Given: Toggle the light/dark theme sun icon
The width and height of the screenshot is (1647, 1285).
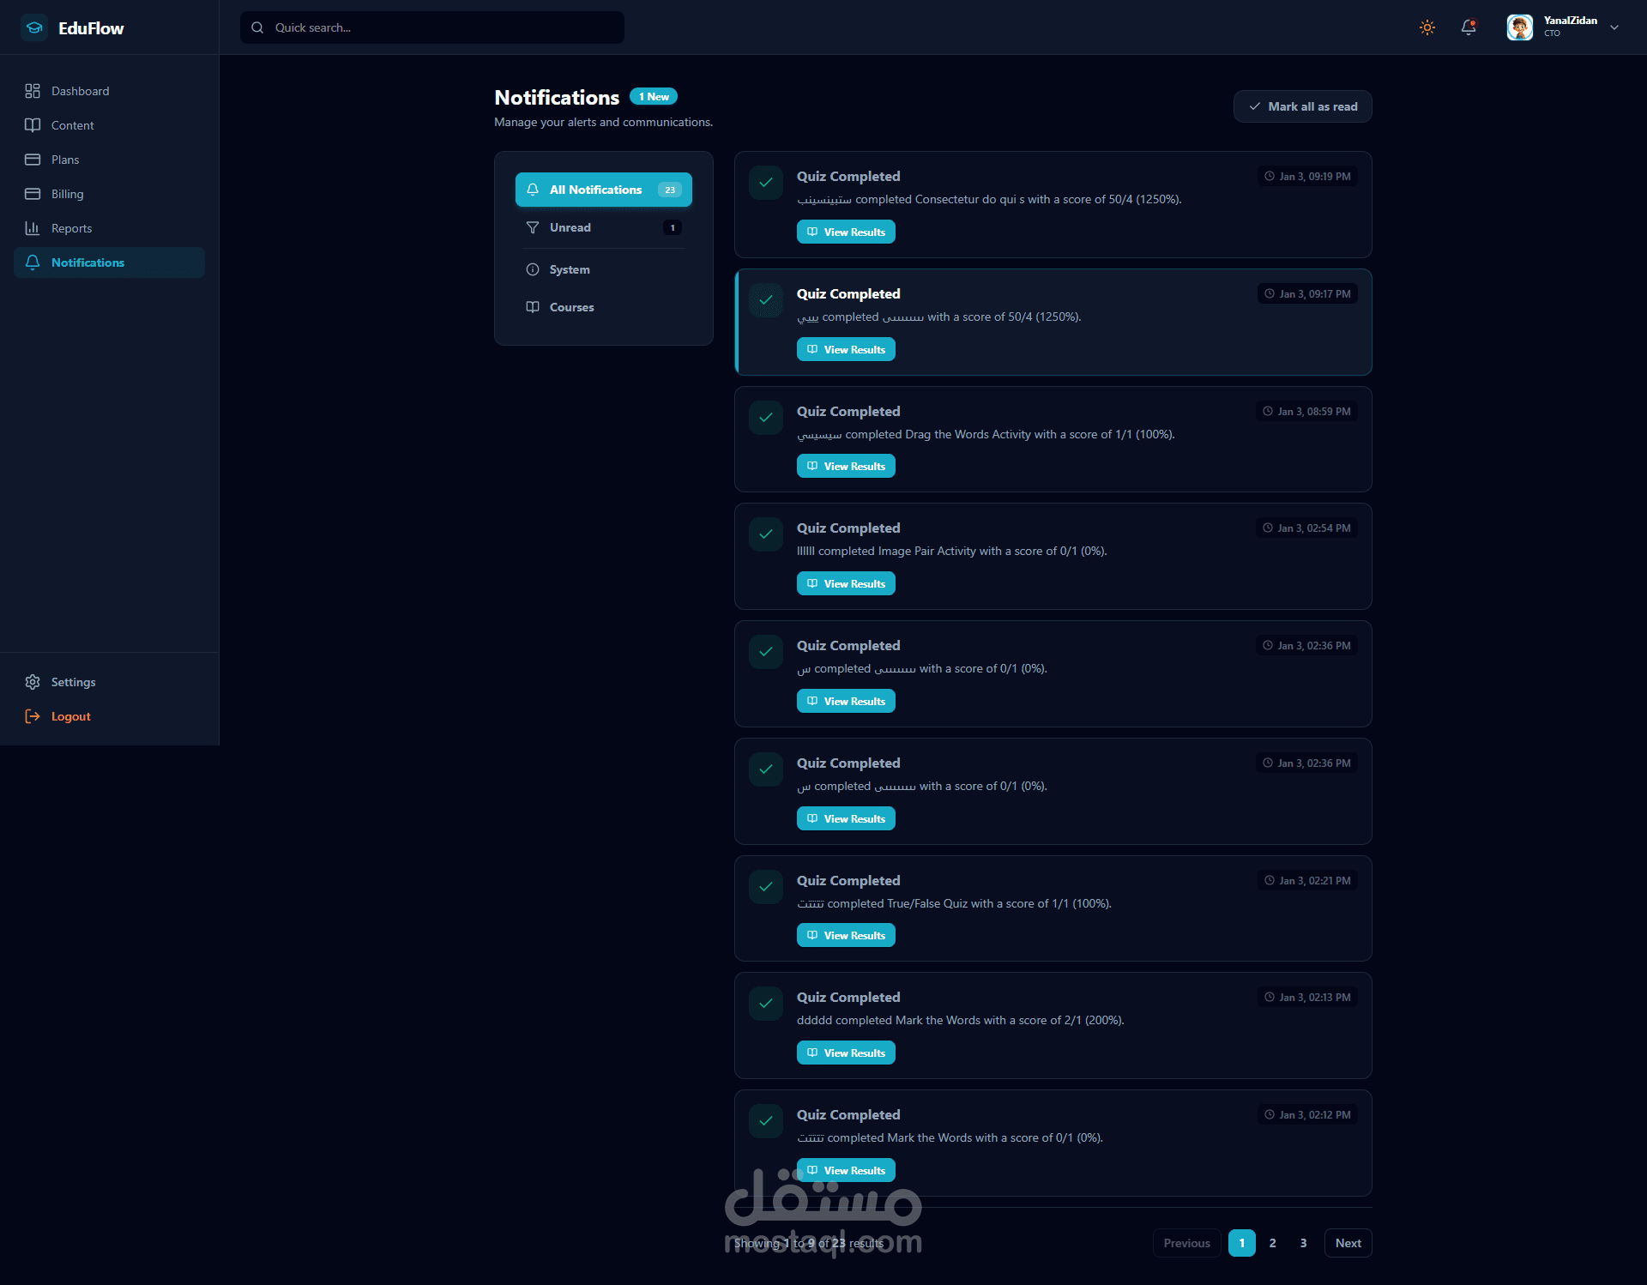Looking at the screenshot, I should 1427,27.
